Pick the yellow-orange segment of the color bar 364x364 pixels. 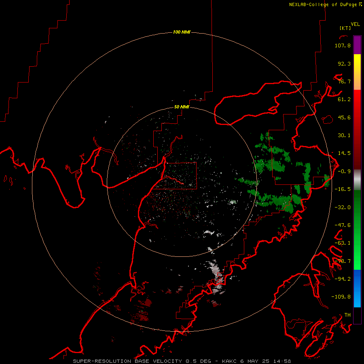click(x=357, y=72)
